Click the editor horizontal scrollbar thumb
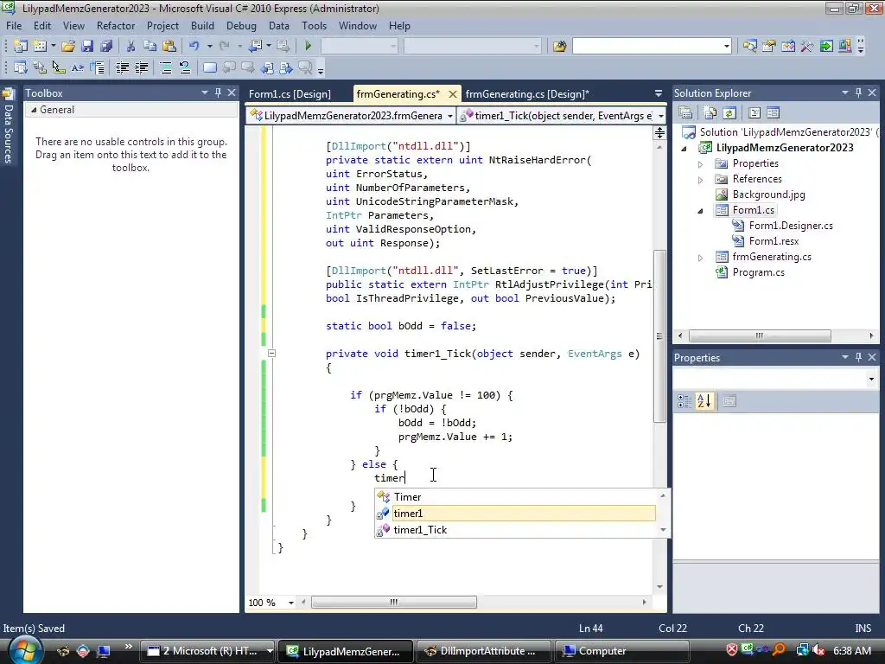Screen dimensions: 885x664 [x=394, y=603]
